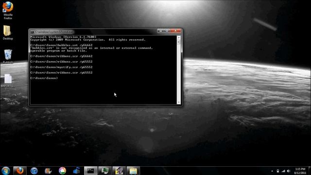Show hidden system tray icons

point(272,171)
